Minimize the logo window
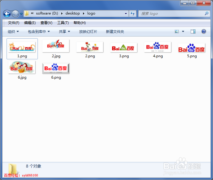This screenshot has height=180, width=213. coord(185,3)
